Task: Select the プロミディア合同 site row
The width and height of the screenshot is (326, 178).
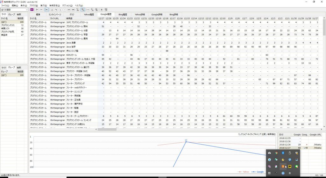Action: tap(12, 32)
